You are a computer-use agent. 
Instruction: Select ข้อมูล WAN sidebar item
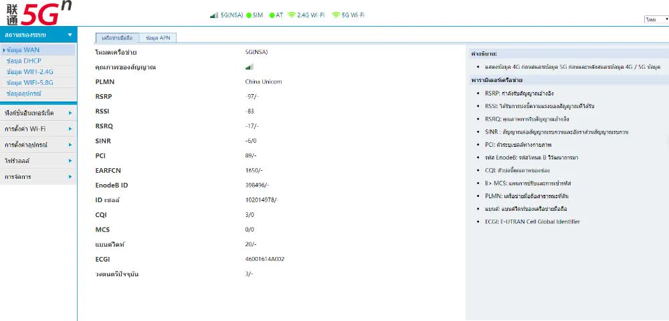tap(23, 50)
